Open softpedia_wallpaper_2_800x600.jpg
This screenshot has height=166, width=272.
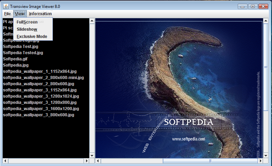(38, 84)
